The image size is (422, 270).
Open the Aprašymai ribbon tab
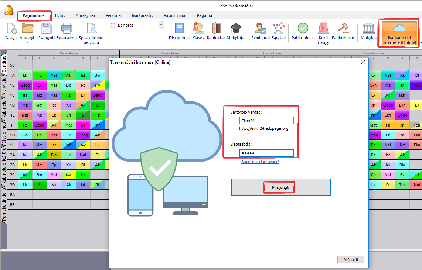coord(85,15)
